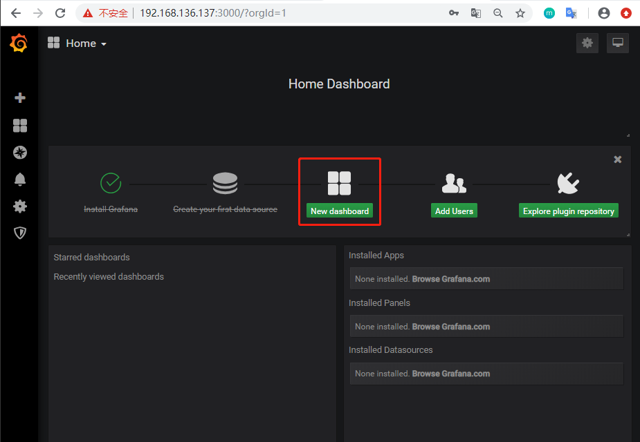Click the dashboard grid icon above New dashboard
Viewport: 640px width, 442px height.
pyautogui.click(x=339, y=183)
